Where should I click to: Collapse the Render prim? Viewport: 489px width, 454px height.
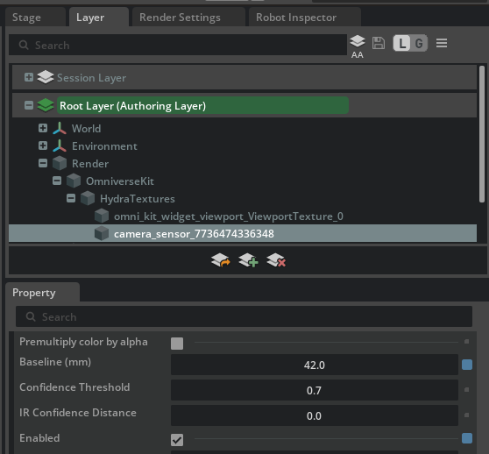[43, 163]
